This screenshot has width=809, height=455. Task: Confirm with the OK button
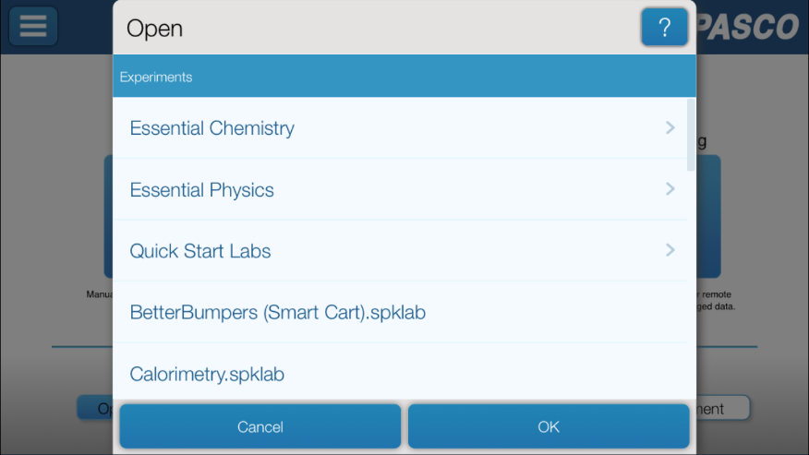pos(549,426)
